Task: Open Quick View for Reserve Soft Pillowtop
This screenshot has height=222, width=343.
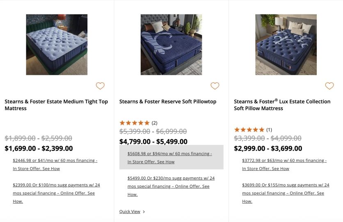Action: point(130,211)
